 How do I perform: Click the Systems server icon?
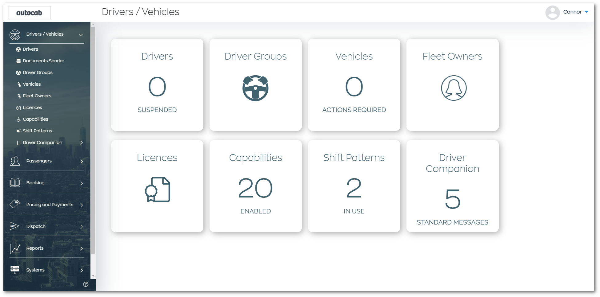pyautogui.click(x=15, y=270)
